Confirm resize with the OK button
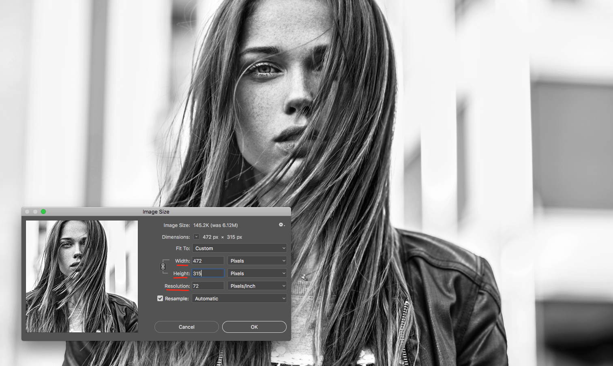This screenshot has width=613, height=366. 254,327
